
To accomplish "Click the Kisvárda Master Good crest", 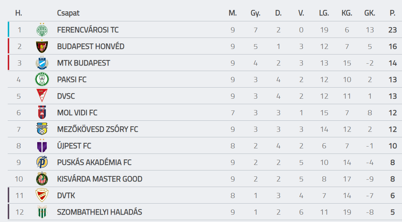I will point(42,179).
